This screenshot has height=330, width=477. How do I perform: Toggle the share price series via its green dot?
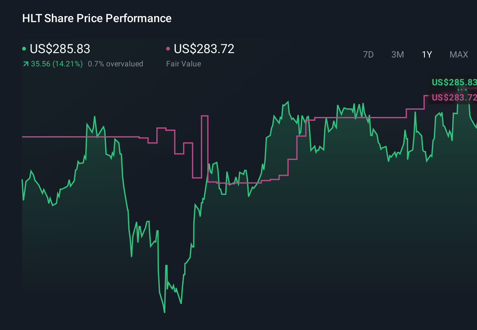click(24, 48)
